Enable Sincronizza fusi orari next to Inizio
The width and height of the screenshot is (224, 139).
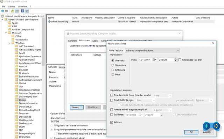(180, 60)
